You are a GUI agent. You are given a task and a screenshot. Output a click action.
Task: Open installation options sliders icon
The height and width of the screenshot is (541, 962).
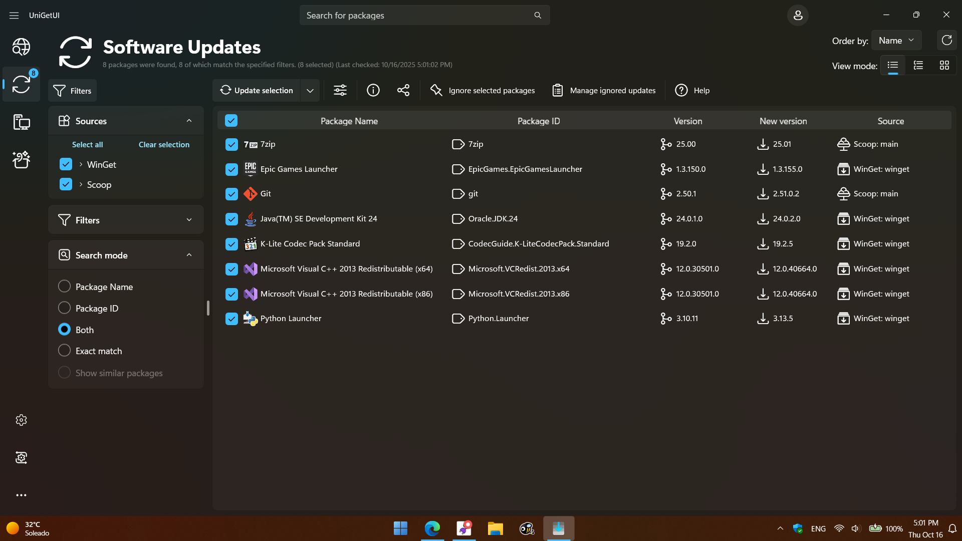click(x=340, y=90)
